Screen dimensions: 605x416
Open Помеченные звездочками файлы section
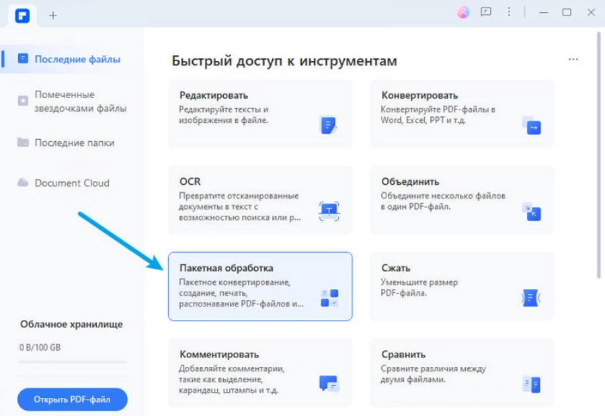click(x=80, y=101)
